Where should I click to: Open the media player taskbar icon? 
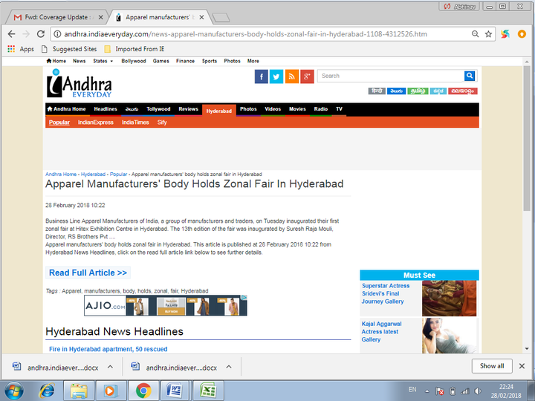pyautogui.click(x=111, y=391)
